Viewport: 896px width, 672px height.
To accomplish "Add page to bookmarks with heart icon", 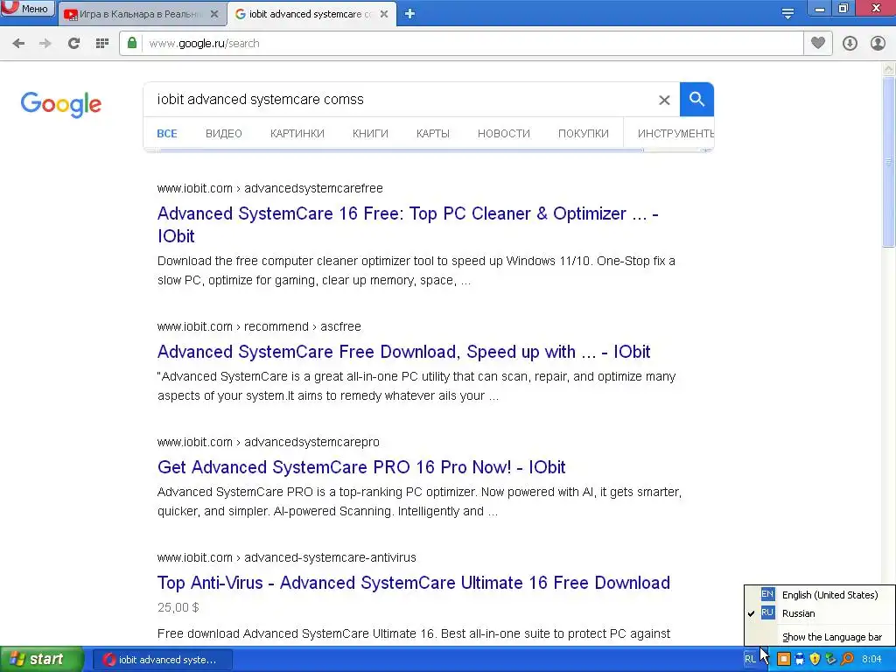I will pos(818,44).
